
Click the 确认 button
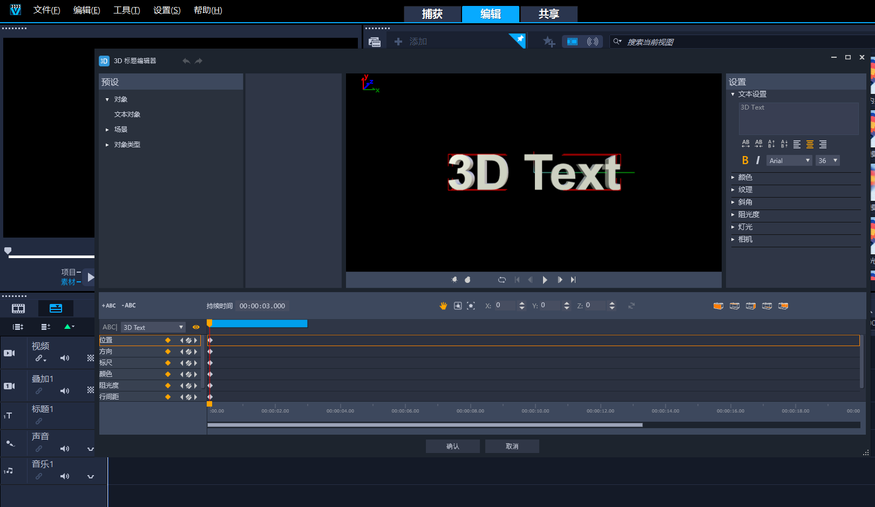pyautogui.click(x=452, y=447)
